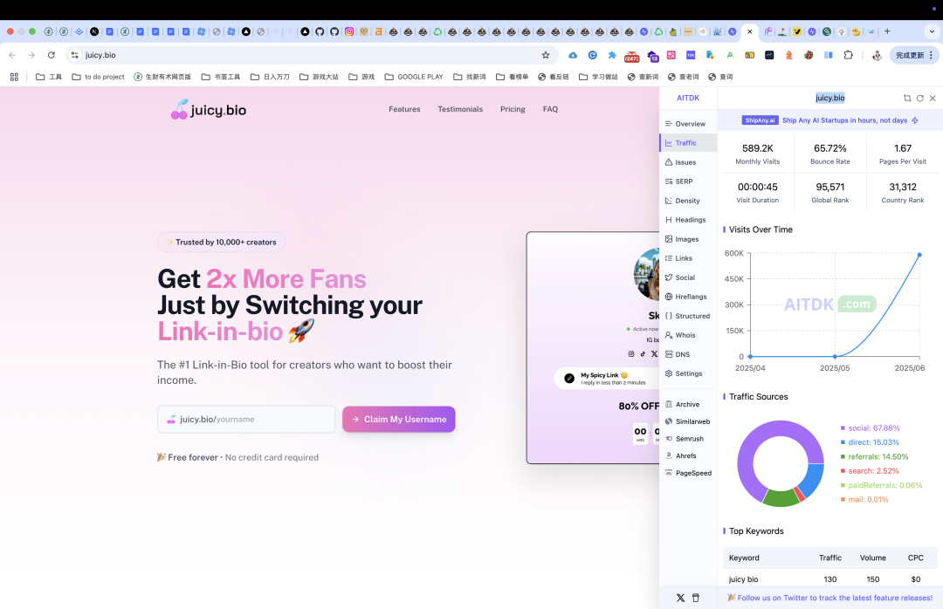Click the ShipAny.ai banner link

click(830, 120)
